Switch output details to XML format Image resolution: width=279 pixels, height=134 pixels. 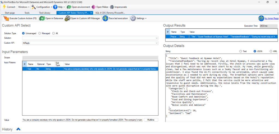[x=271, y=51]
